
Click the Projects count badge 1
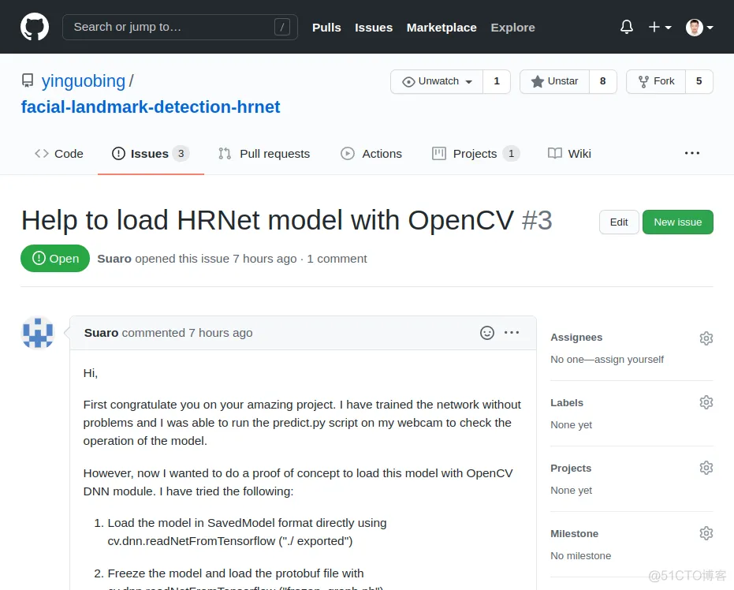(x=511, y=154)
